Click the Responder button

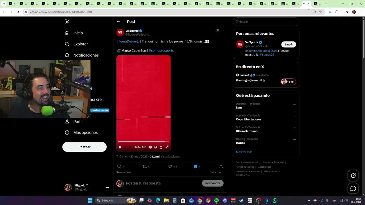[x=213, y=183]
